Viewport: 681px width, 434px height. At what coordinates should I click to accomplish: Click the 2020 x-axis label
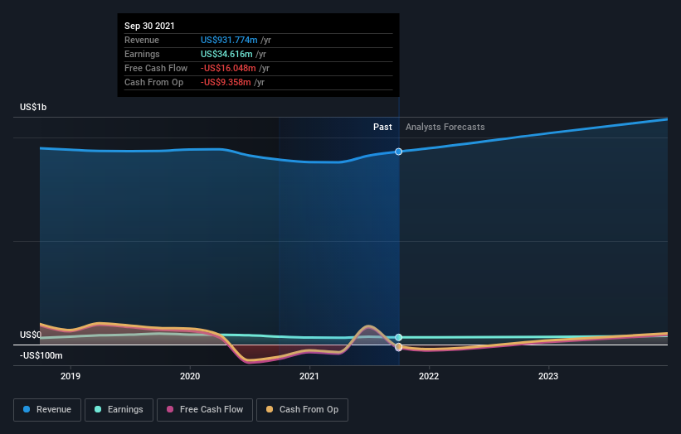[190, 376]
